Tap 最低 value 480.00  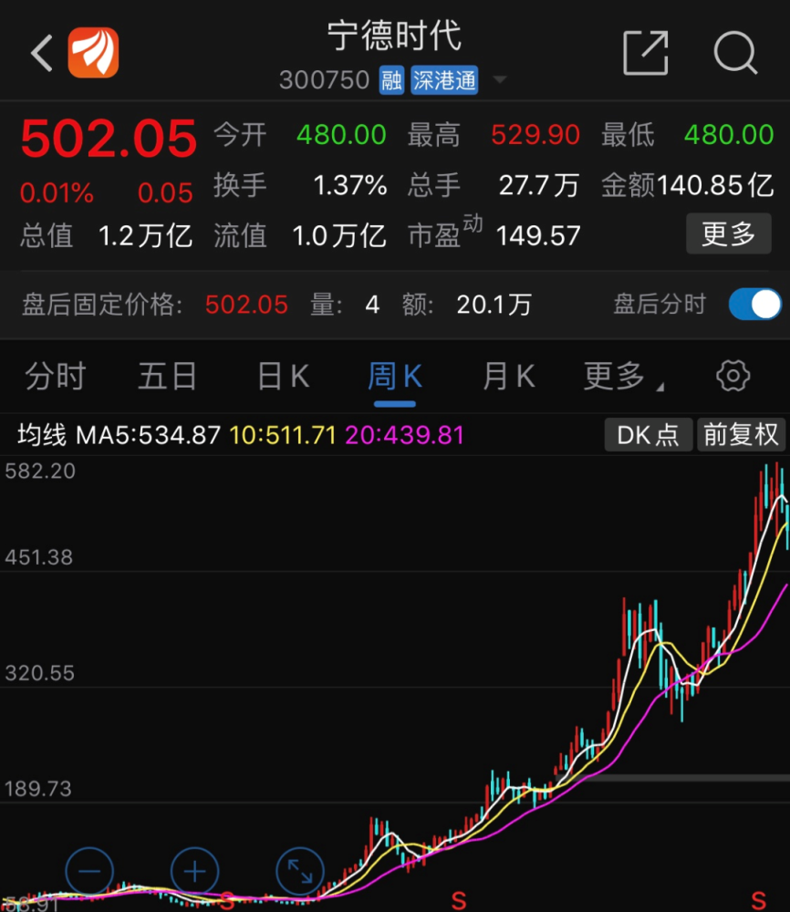pos(728,135)
